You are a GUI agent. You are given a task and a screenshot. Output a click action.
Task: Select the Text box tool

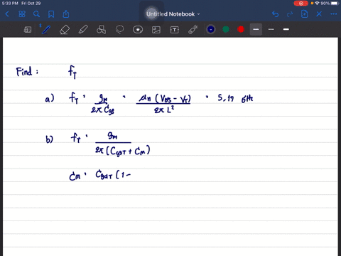(175, 30)
